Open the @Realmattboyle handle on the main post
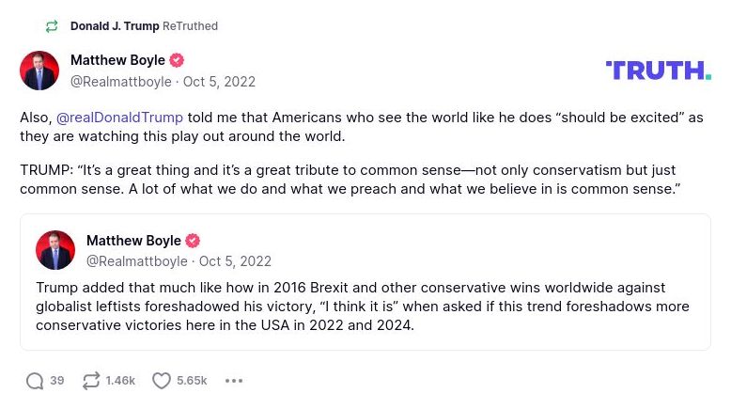This screenshot has height=409, width=731. click(x=121, y=82)
